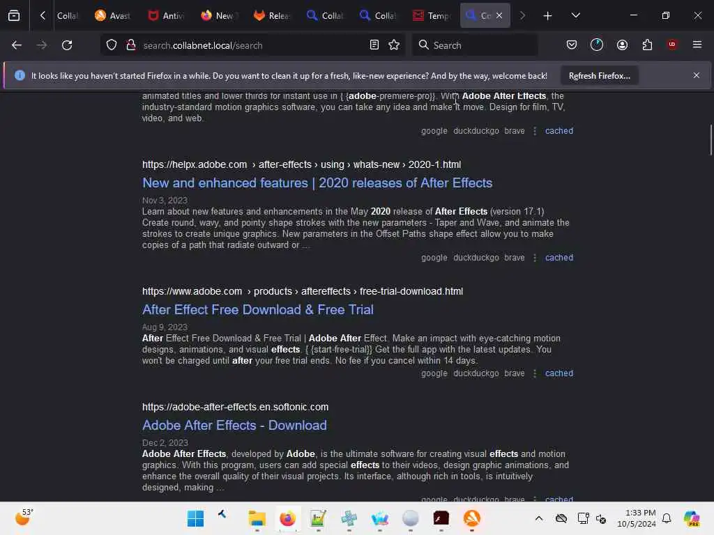Open File Explorer from taskbar
Viewport: 714px width, 535px height.
point(257,518)
